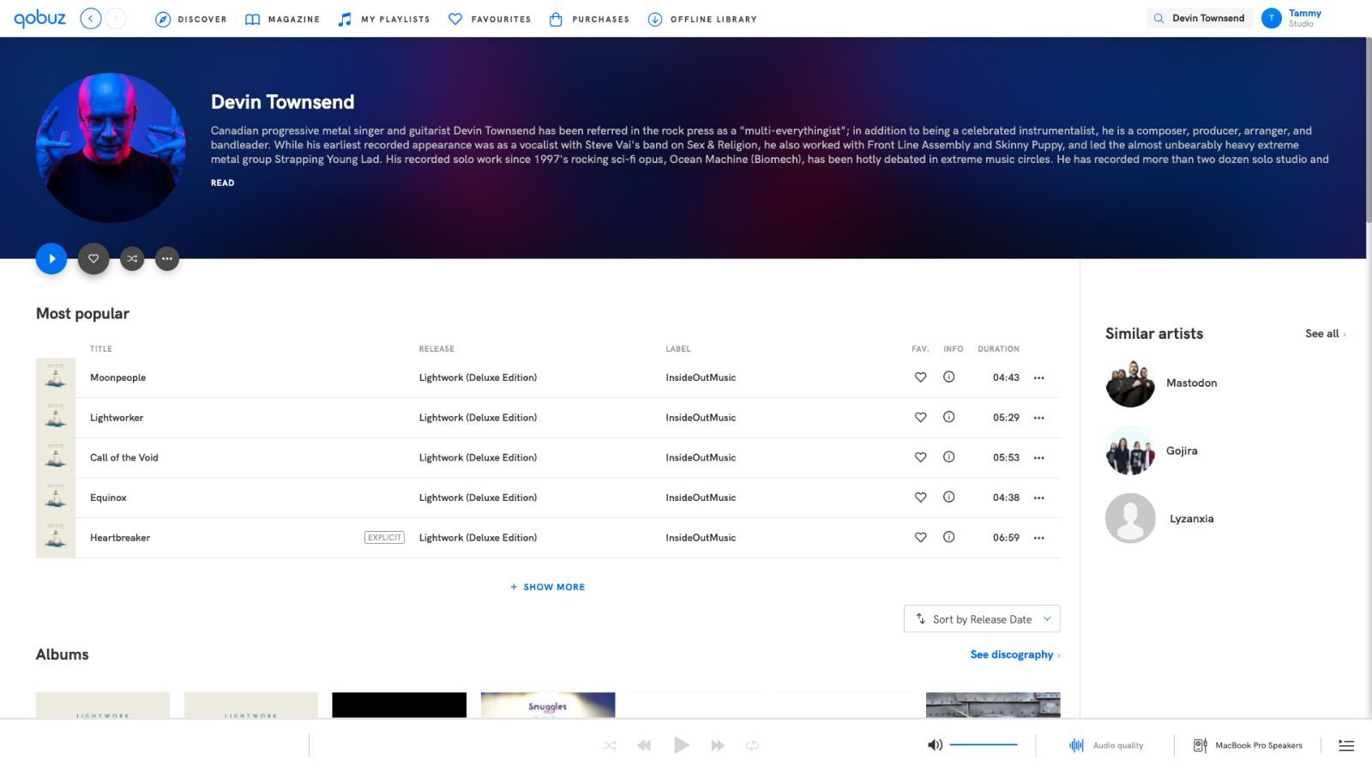Favourite the Heartbreaker track
Viewport: 1372px width, 772px height.
[920, 538]
